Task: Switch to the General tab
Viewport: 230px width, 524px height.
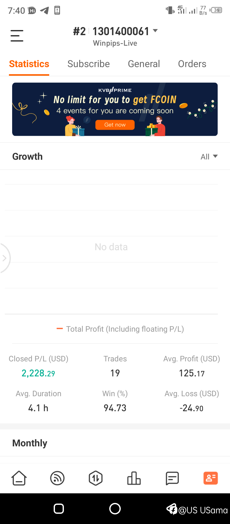Action: 144,64
